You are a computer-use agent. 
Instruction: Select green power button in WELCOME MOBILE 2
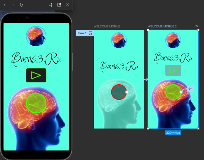coord(173,92)
